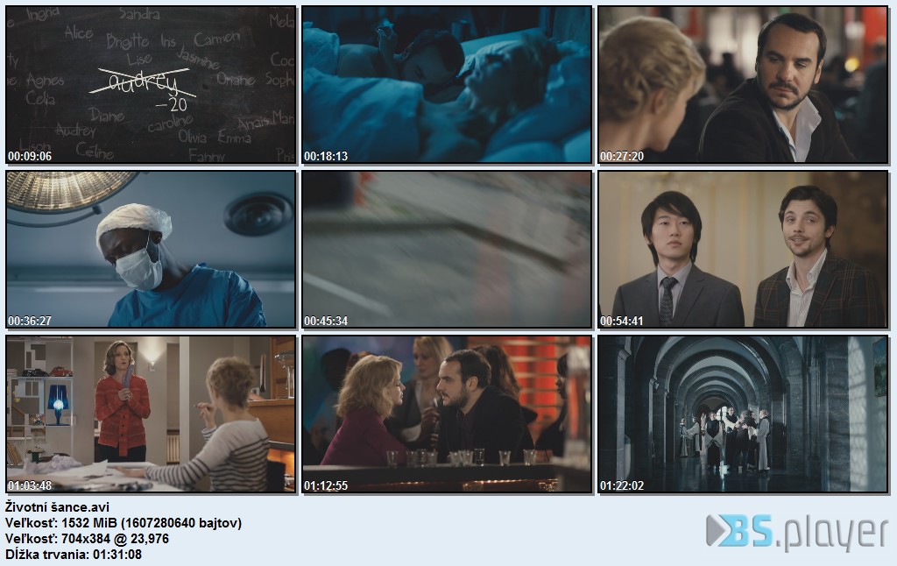897x566 pixels.
Task: Click the 00:36:27 timestamp label
Action: [x=30, y=321]
